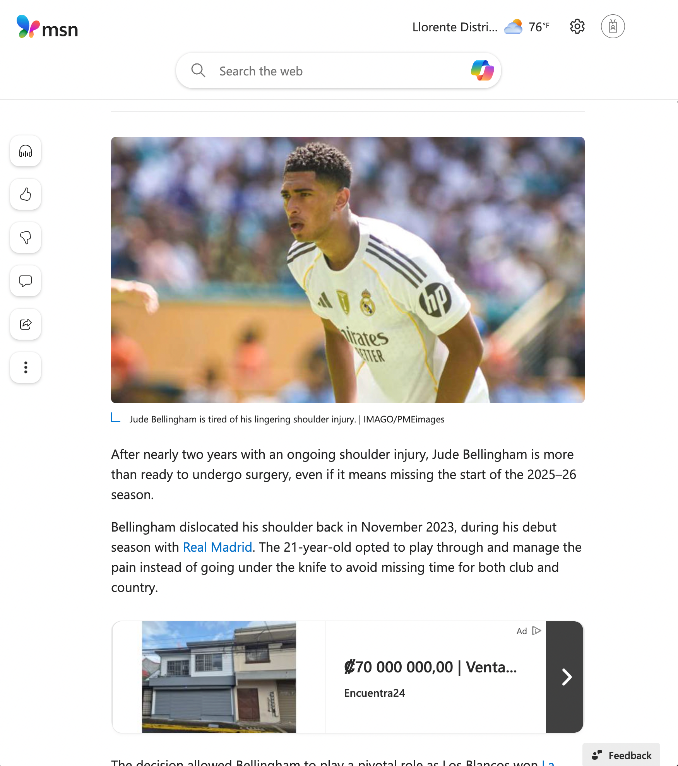Open the AdChoices triangle icon
Viewport: 678px width, 766px height.
pyautogui.click(x=536, y=631)
